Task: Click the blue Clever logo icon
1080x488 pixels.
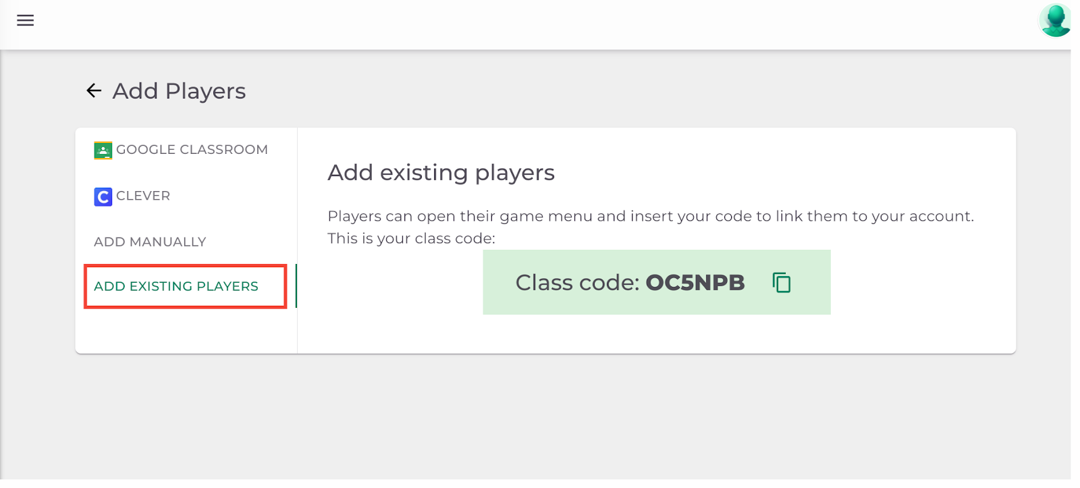Action: (x=103, y=196)
